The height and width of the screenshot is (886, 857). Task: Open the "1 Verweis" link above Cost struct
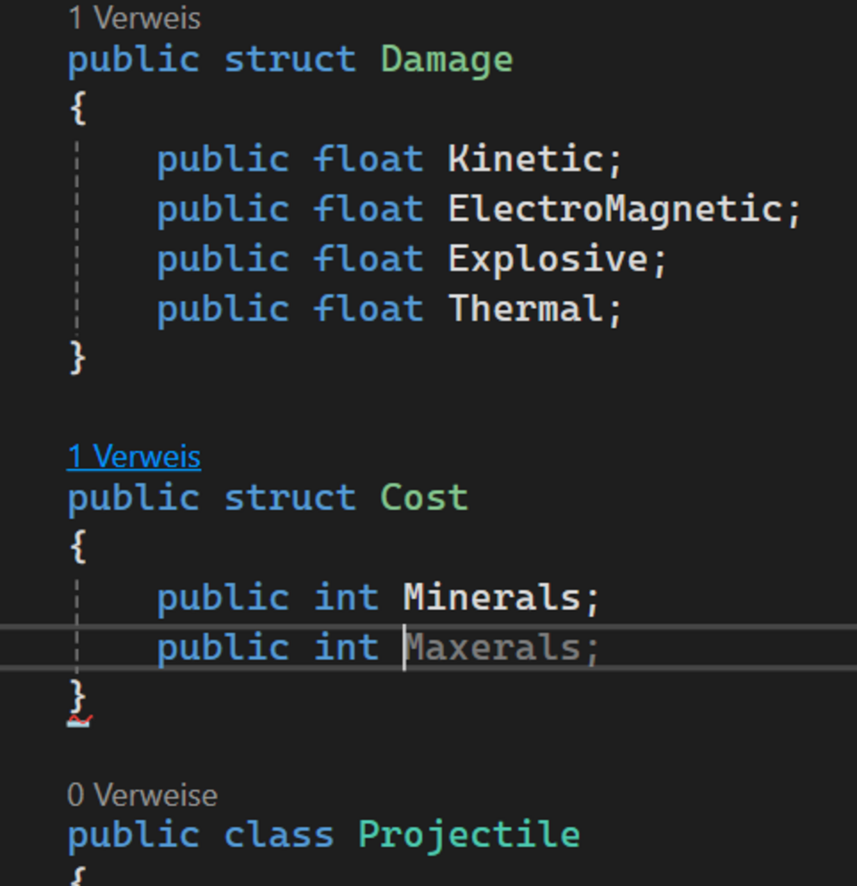[134, 456]
